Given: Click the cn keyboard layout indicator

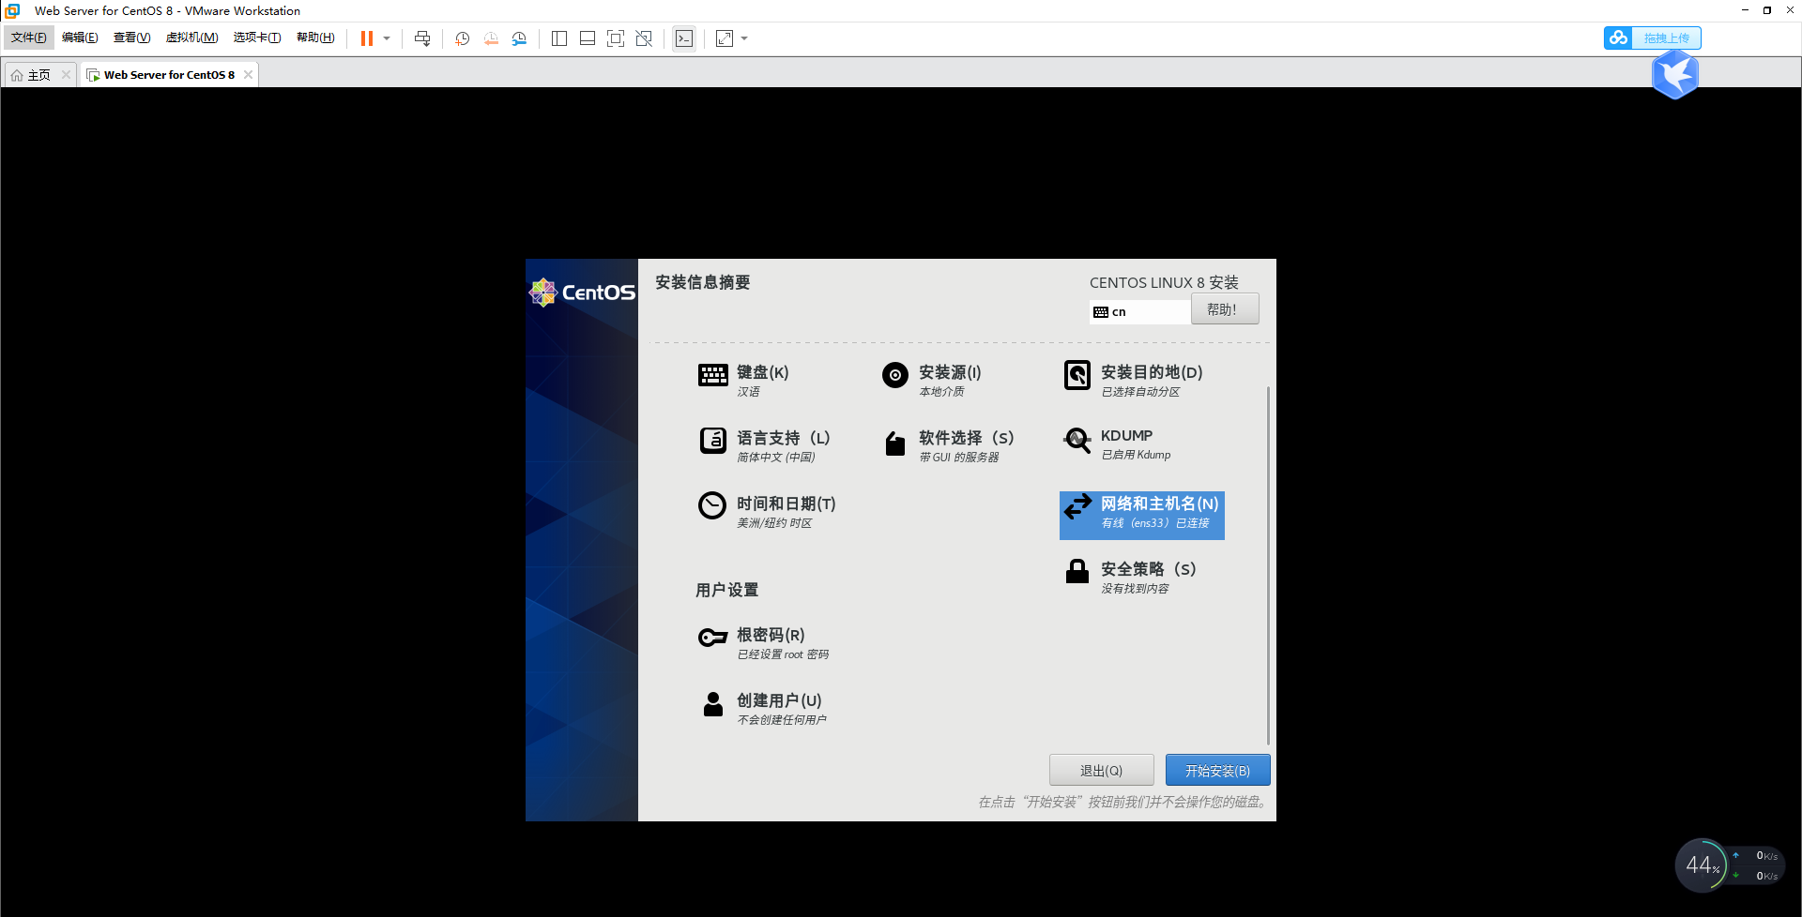Looking at the screenshot, I should pos(1140,312).
